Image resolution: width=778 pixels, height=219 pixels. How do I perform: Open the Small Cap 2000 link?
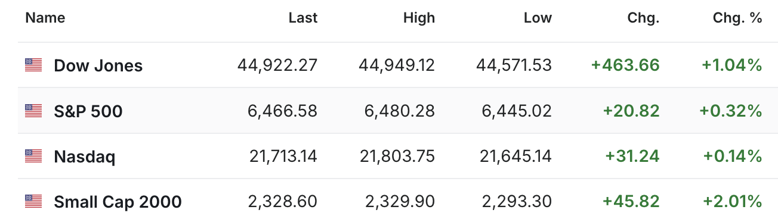pos(118,202)
